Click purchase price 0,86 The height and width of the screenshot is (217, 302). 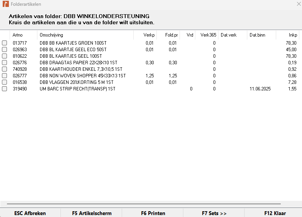click(x=292, y=75)
